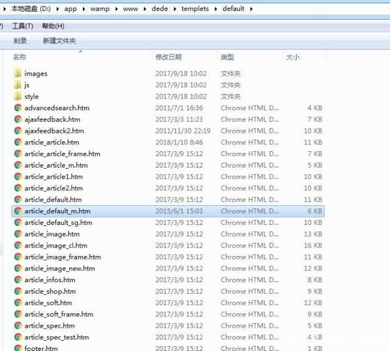The width and height of the screenshot is (390, 351).
Task: Click the 16 KB size cell
Action: [313, 246]
